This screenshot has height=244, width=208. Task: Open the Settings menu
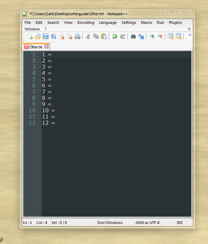pos(129,22)
